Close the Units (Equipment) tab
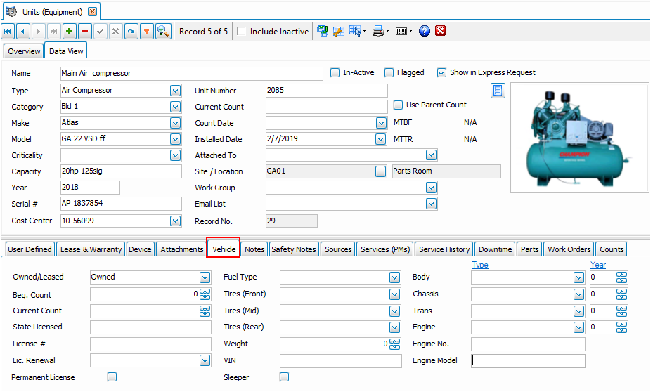The width and height of the screenshot is (653, 392). [x=93, y=12]
